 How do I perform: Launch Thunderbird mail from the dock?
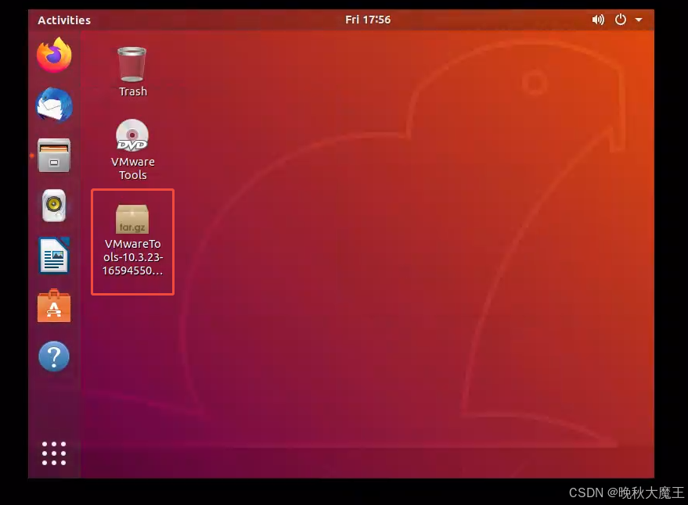pos(54,106)
